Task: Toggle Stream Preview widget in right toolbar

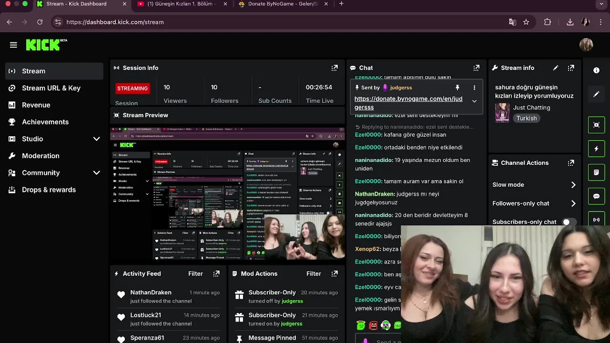Action: (596, 125)
